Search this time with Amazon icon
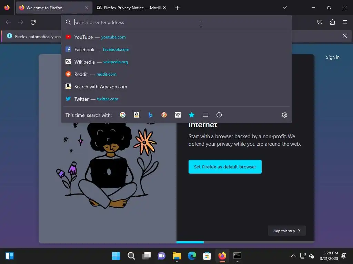Image resolution: width=353 pixels, height=264 pixels. click(x=137, y=115)
